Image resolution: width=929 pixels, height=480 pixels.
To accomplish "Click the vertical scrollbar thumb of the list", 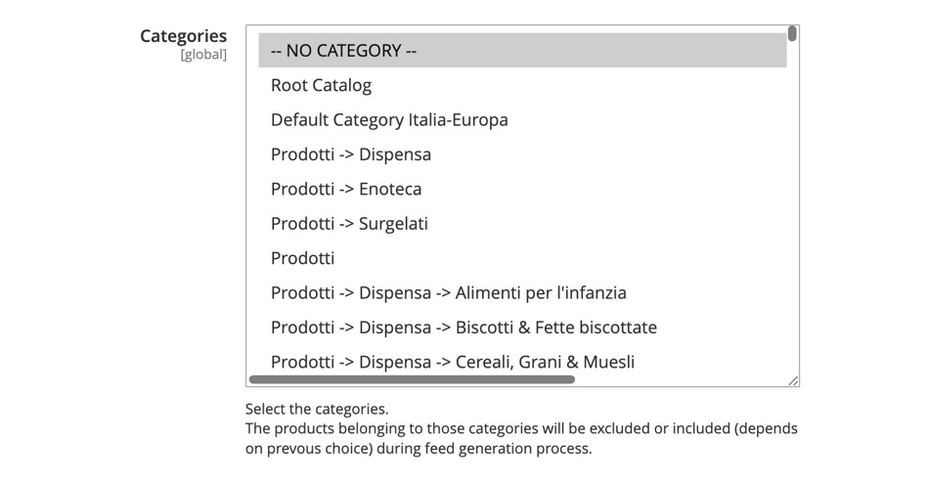I will 792,34.
